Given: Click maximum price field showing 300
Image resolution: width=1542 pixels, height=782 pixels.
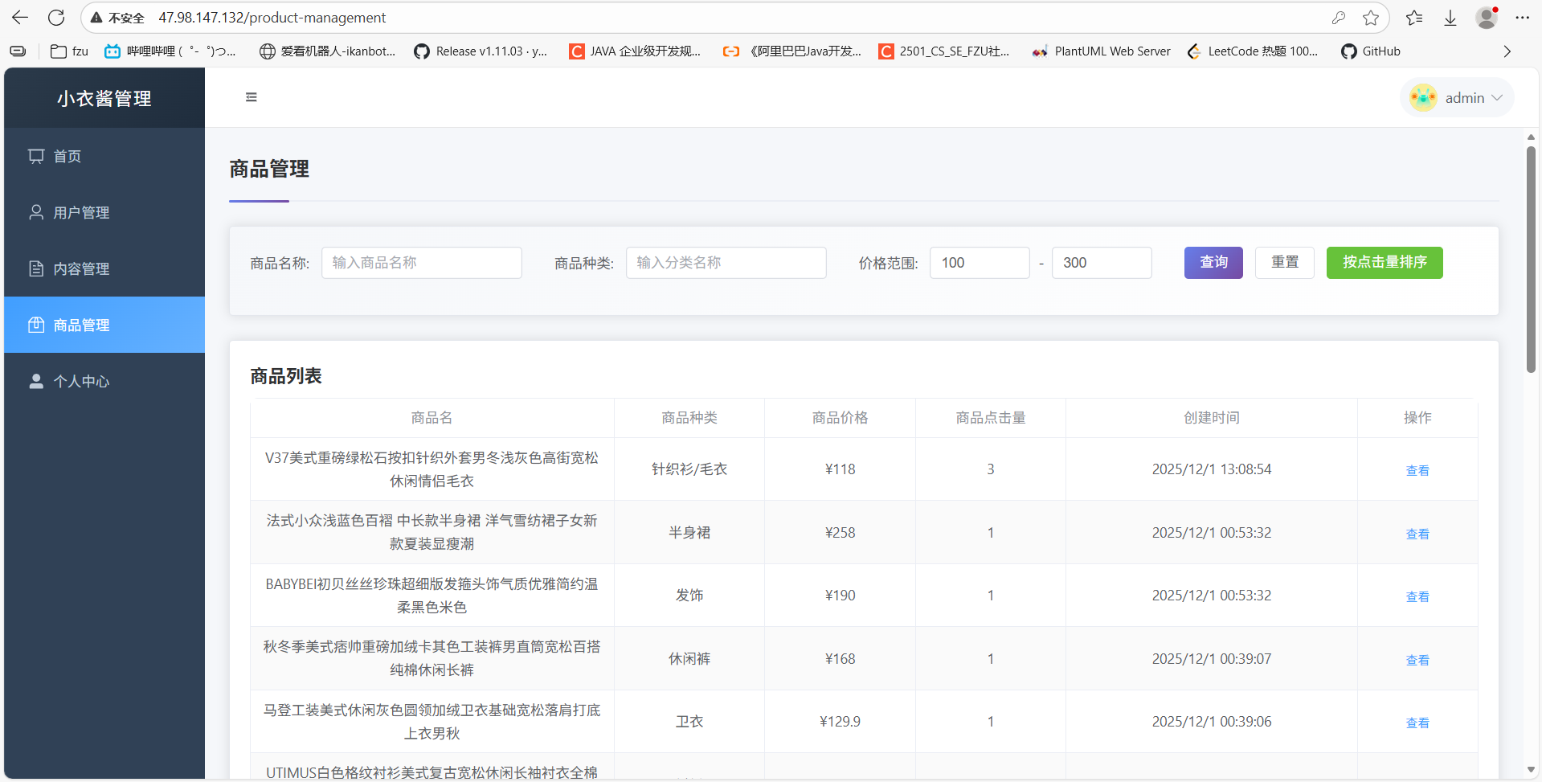Looking at the screenshot, I should [1102, 263].
